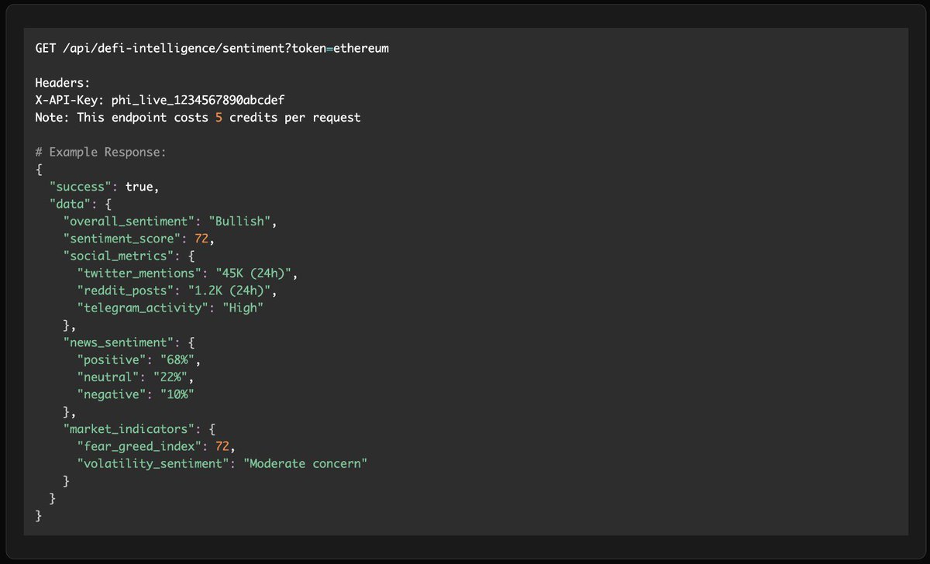This screenshot has width=930, height=564.
Task: Click the GET request line for sentiment endpoint
Action: point(212,48)
